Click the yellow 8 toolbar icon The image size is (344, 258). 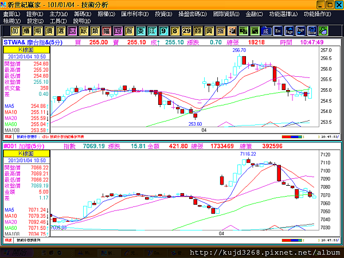175,31
